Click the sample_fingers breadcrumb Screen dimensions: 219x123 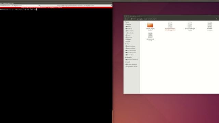[152, 19]
